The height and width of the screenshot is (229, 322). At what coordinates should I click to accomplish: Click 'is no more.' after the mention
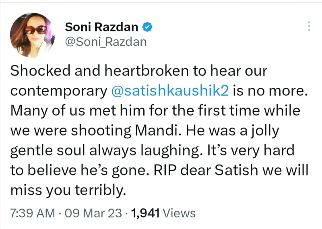269,91
